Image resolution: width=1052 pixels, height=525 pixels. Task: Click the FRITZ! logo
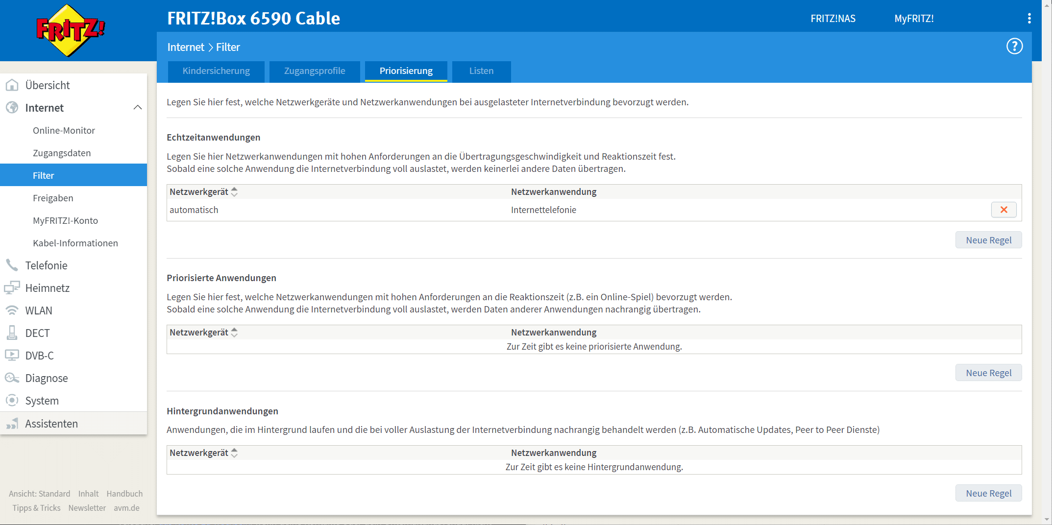coord(71,30)
